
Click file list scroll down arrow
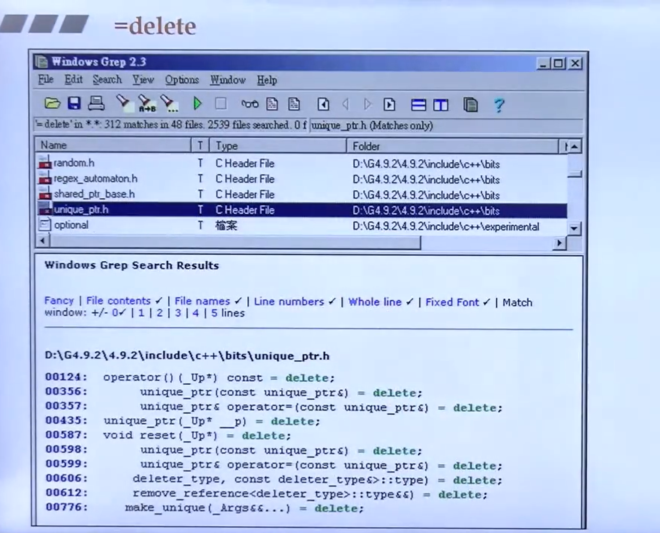575,228
